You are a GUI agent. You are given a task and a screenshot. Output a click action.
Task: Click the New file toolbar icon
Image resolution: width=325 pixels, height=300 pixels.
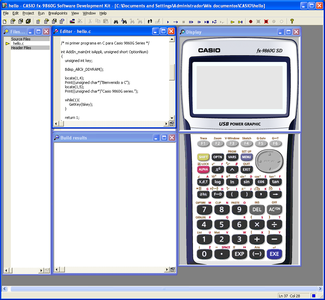5,22
